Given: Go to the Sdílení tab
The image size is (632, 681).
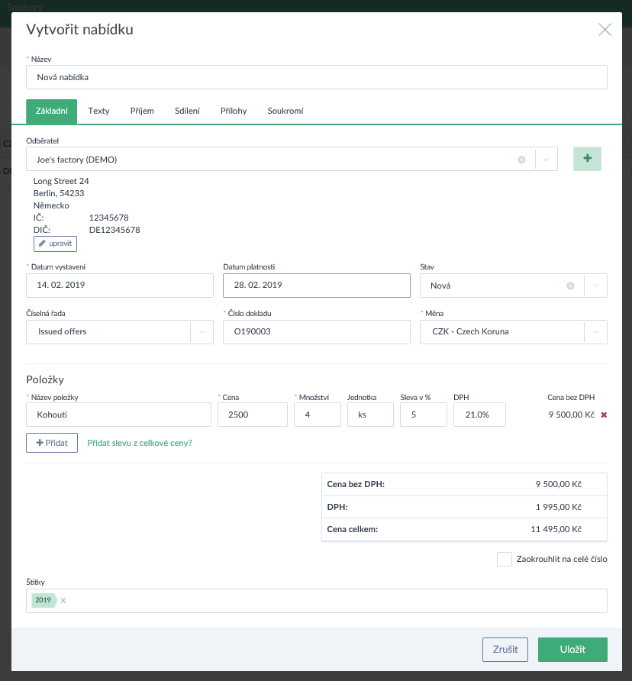Looking at the screenshot, I should 187,111.
